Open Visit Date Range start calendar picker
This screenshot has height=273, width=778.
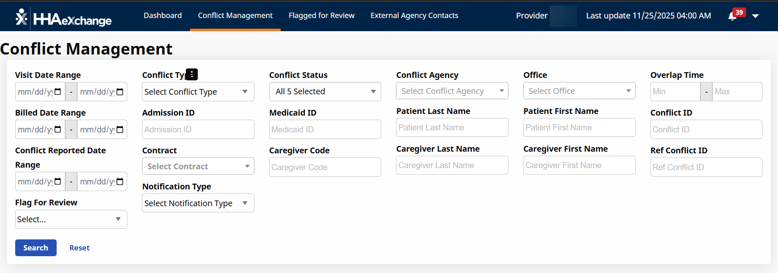coord(58,92)
